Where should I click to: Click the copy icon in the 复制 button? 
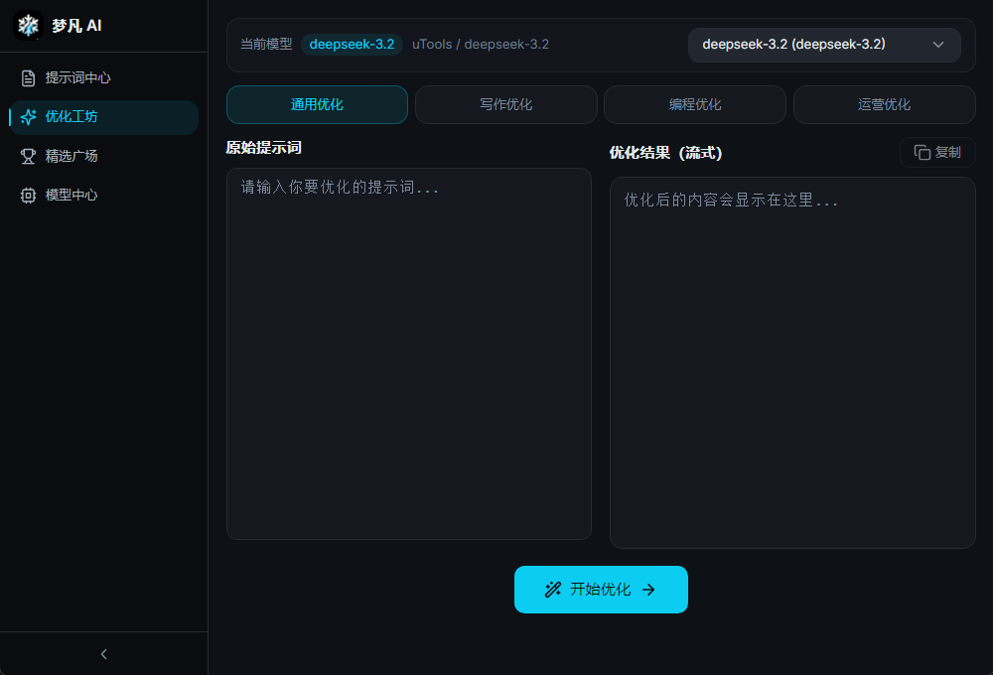tap(922, 153)
